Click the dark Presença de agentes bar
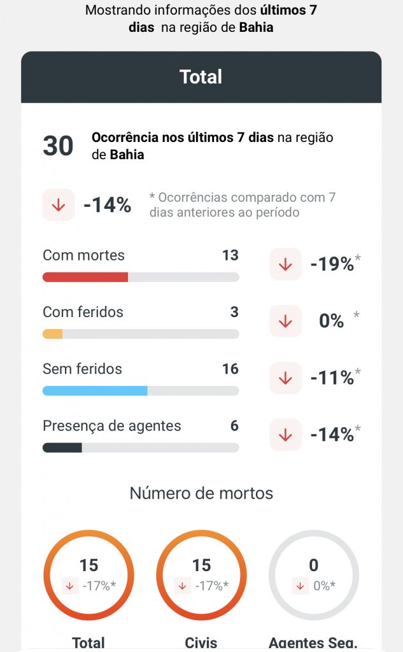 coord(62,448)
